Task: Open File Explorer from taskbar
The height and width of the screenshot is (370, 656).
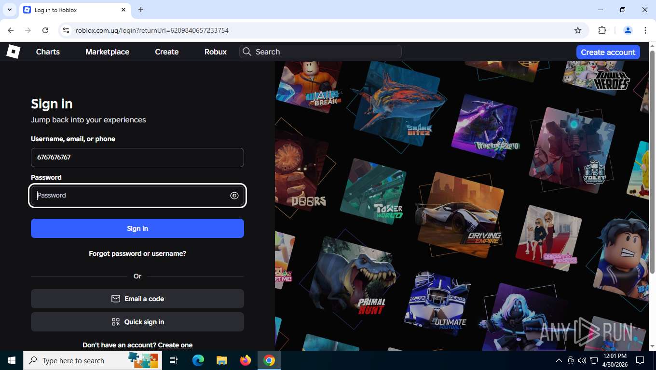Action: [x=221, y=360]
